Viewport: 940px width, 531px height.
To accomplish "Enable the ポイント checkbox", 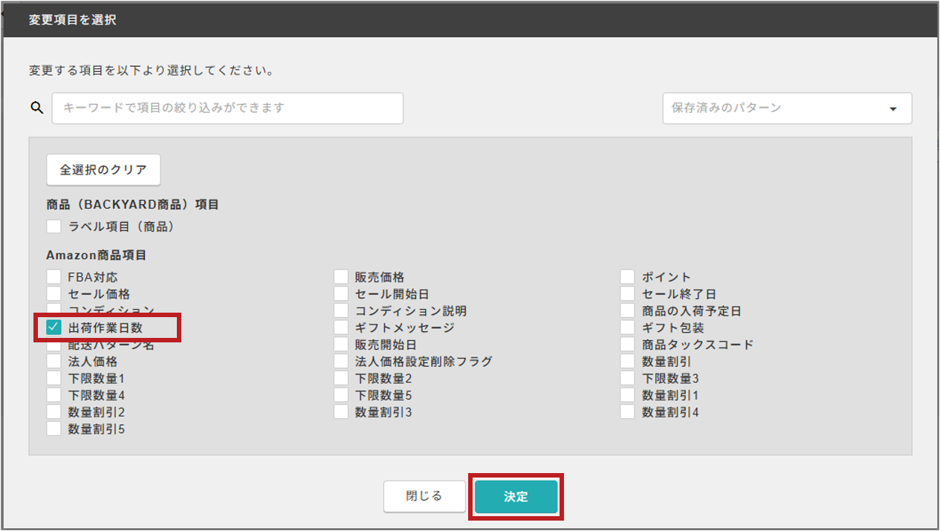I will pos(628,277).
